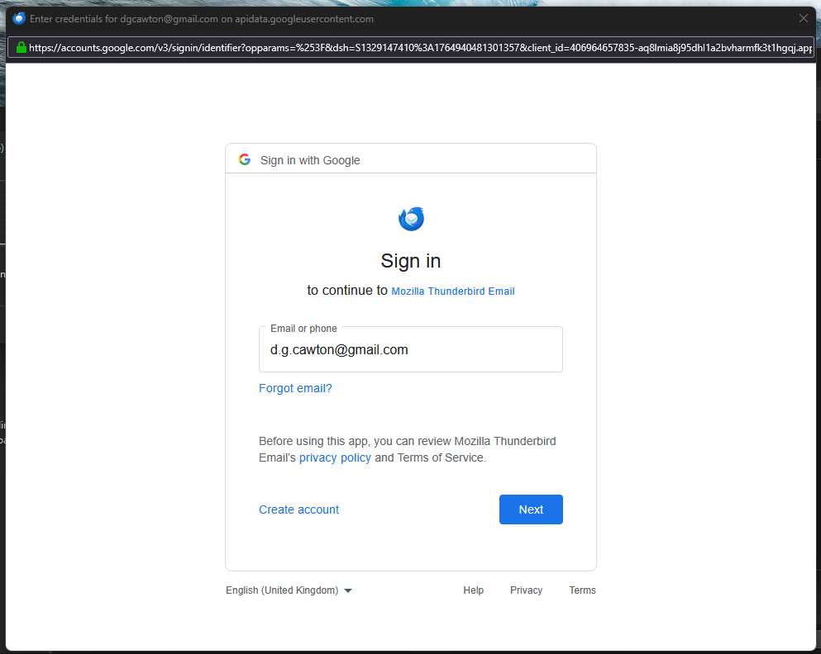Image resolution: width=821 pixels, height=654 pixels.
Task: Open the privacy policy link
Action: click(335, 458)
